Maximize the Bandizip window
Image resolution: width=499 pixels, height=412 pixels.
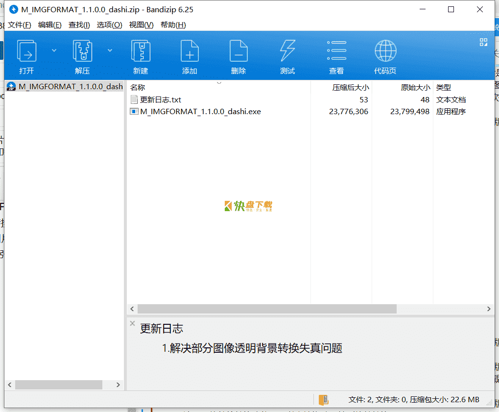pyautogui.click(x=451, y=9)
